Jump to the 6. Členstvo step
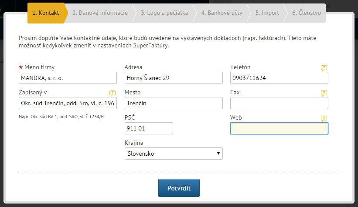Viewport: 358px width, 207px height. (307, 13)
